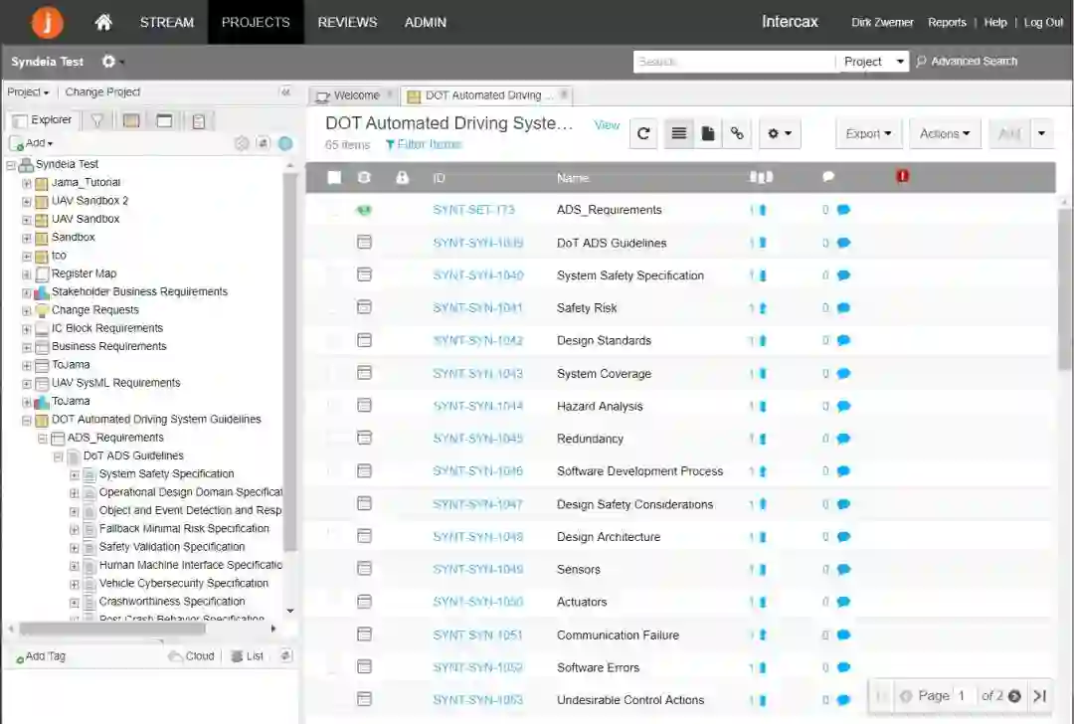Open the Export dropdown

(x=868, y=133)
